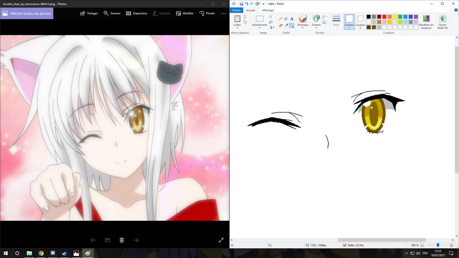Click the slideshow view icon beside trash

click(108, 240)
